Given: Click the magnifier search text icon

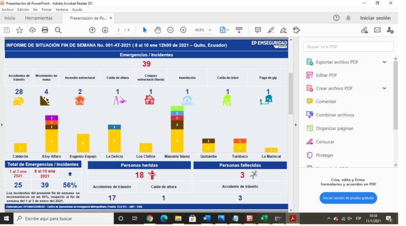Looking at the screenshot, I should point(58,30).
